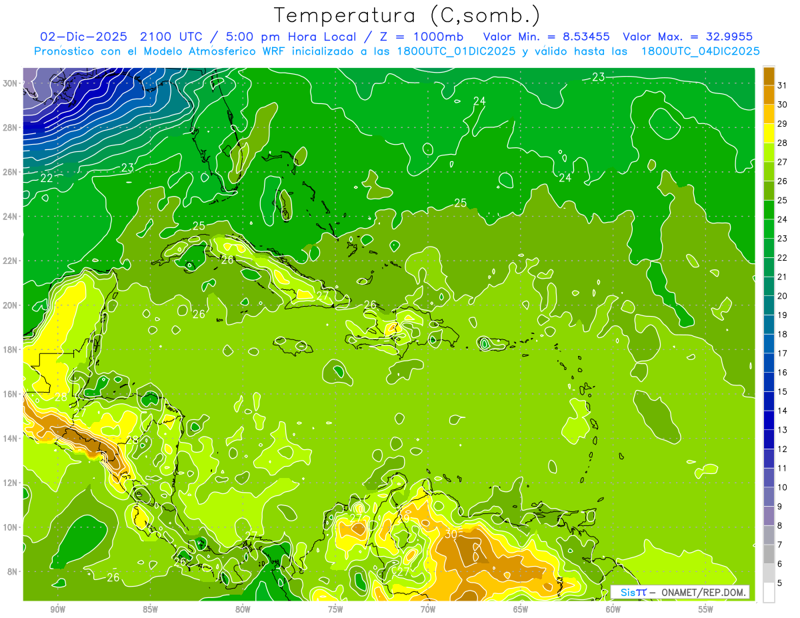Select the "80W" longitude label
The image size is (800, 618).
click(243, 609)
